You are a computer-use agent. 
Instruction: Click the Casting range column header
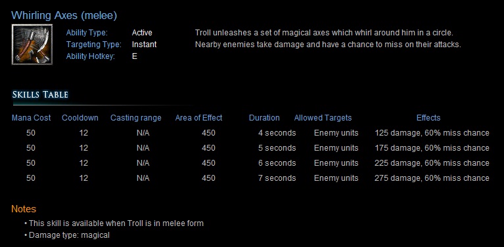coord(136,118)
